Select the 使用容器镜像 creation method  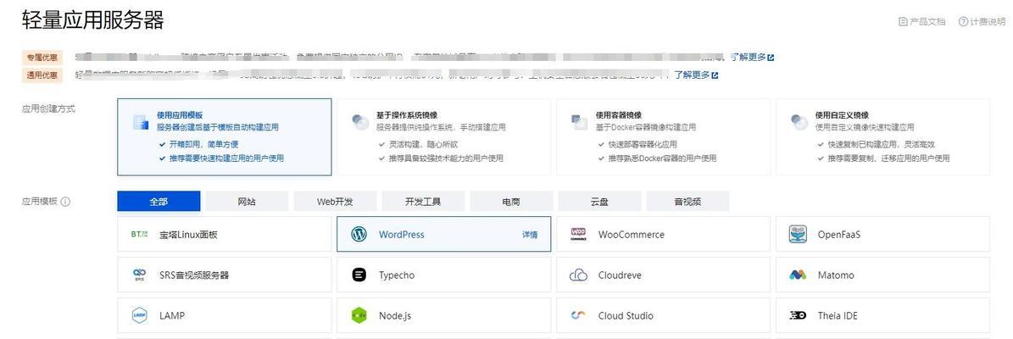pos(664,137)
